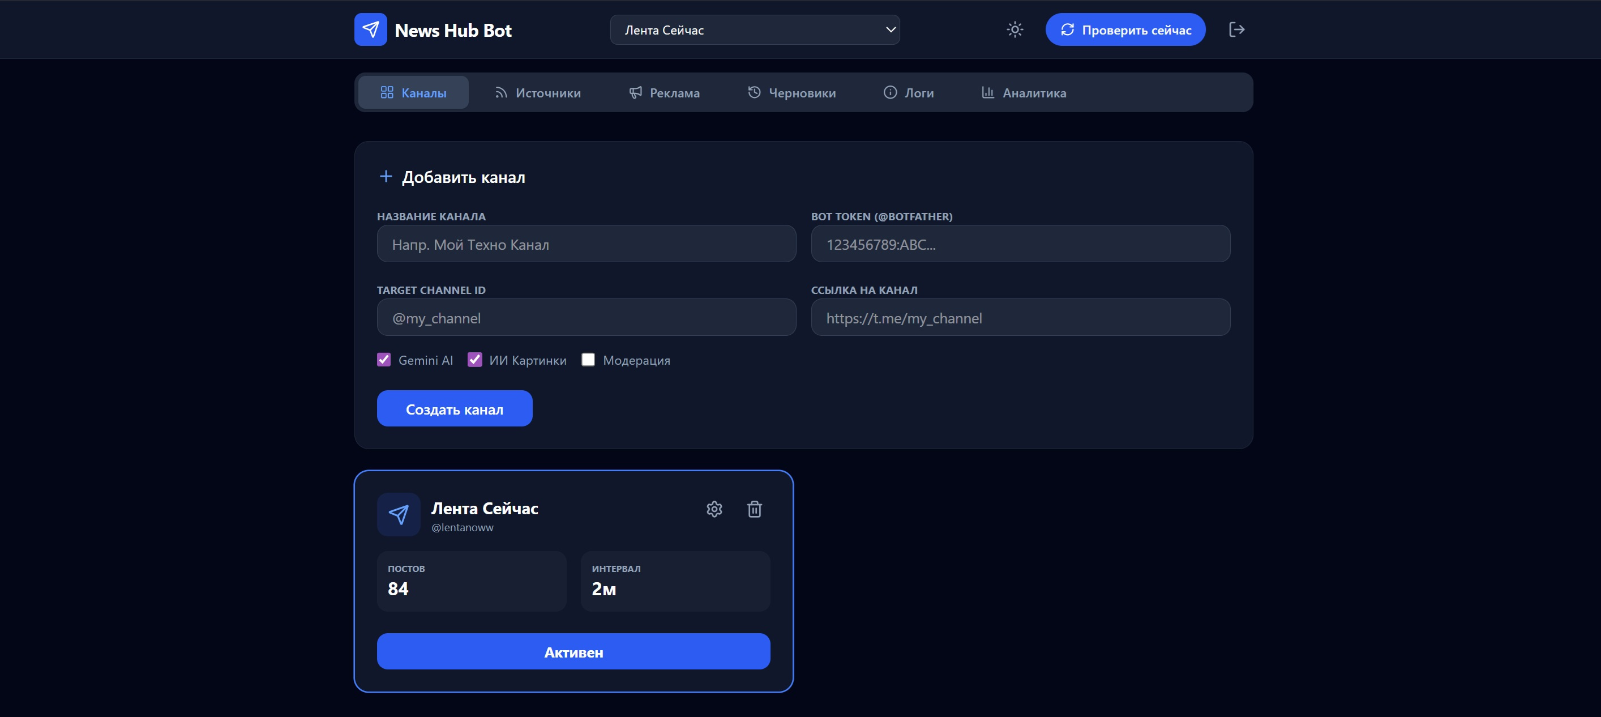Click the paper plane channel avatar
This screenshot has height=717, width=1601.
399,514
